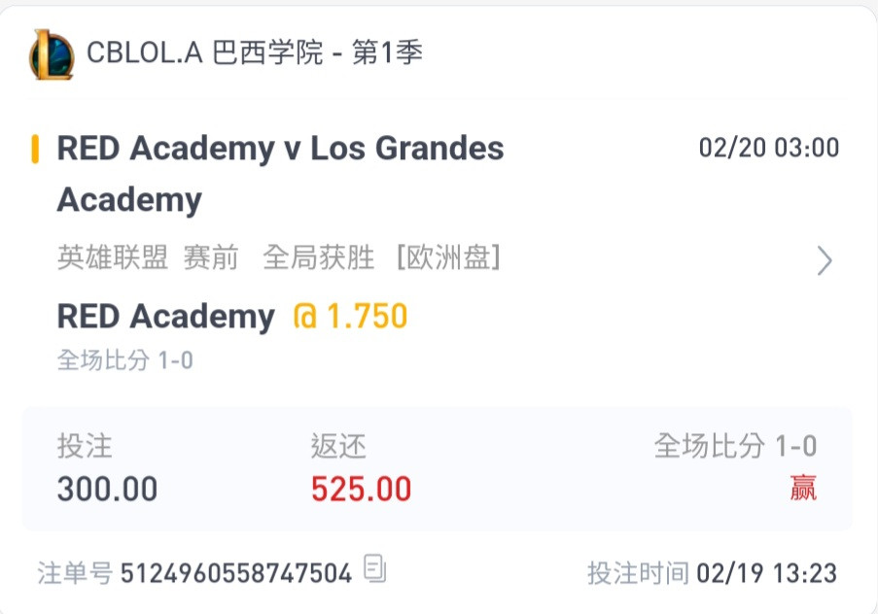Click the 全场比分 1-0 under selection
Screen dimensions: 878x614
pos(124,360)
